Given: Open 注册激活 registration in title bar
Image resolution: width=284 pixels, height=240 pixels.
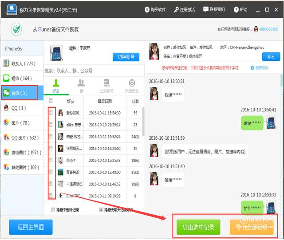Looking at the screenshot, I should click(185, 10).
